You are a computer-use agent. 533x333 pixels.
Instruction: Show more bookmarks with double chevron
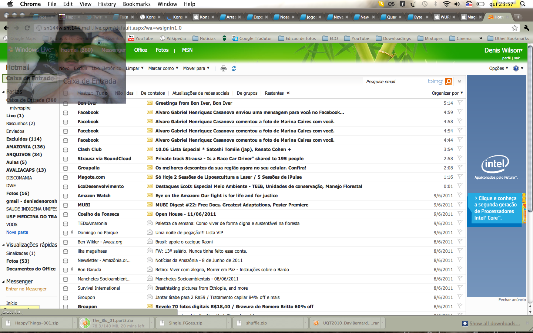480,38
